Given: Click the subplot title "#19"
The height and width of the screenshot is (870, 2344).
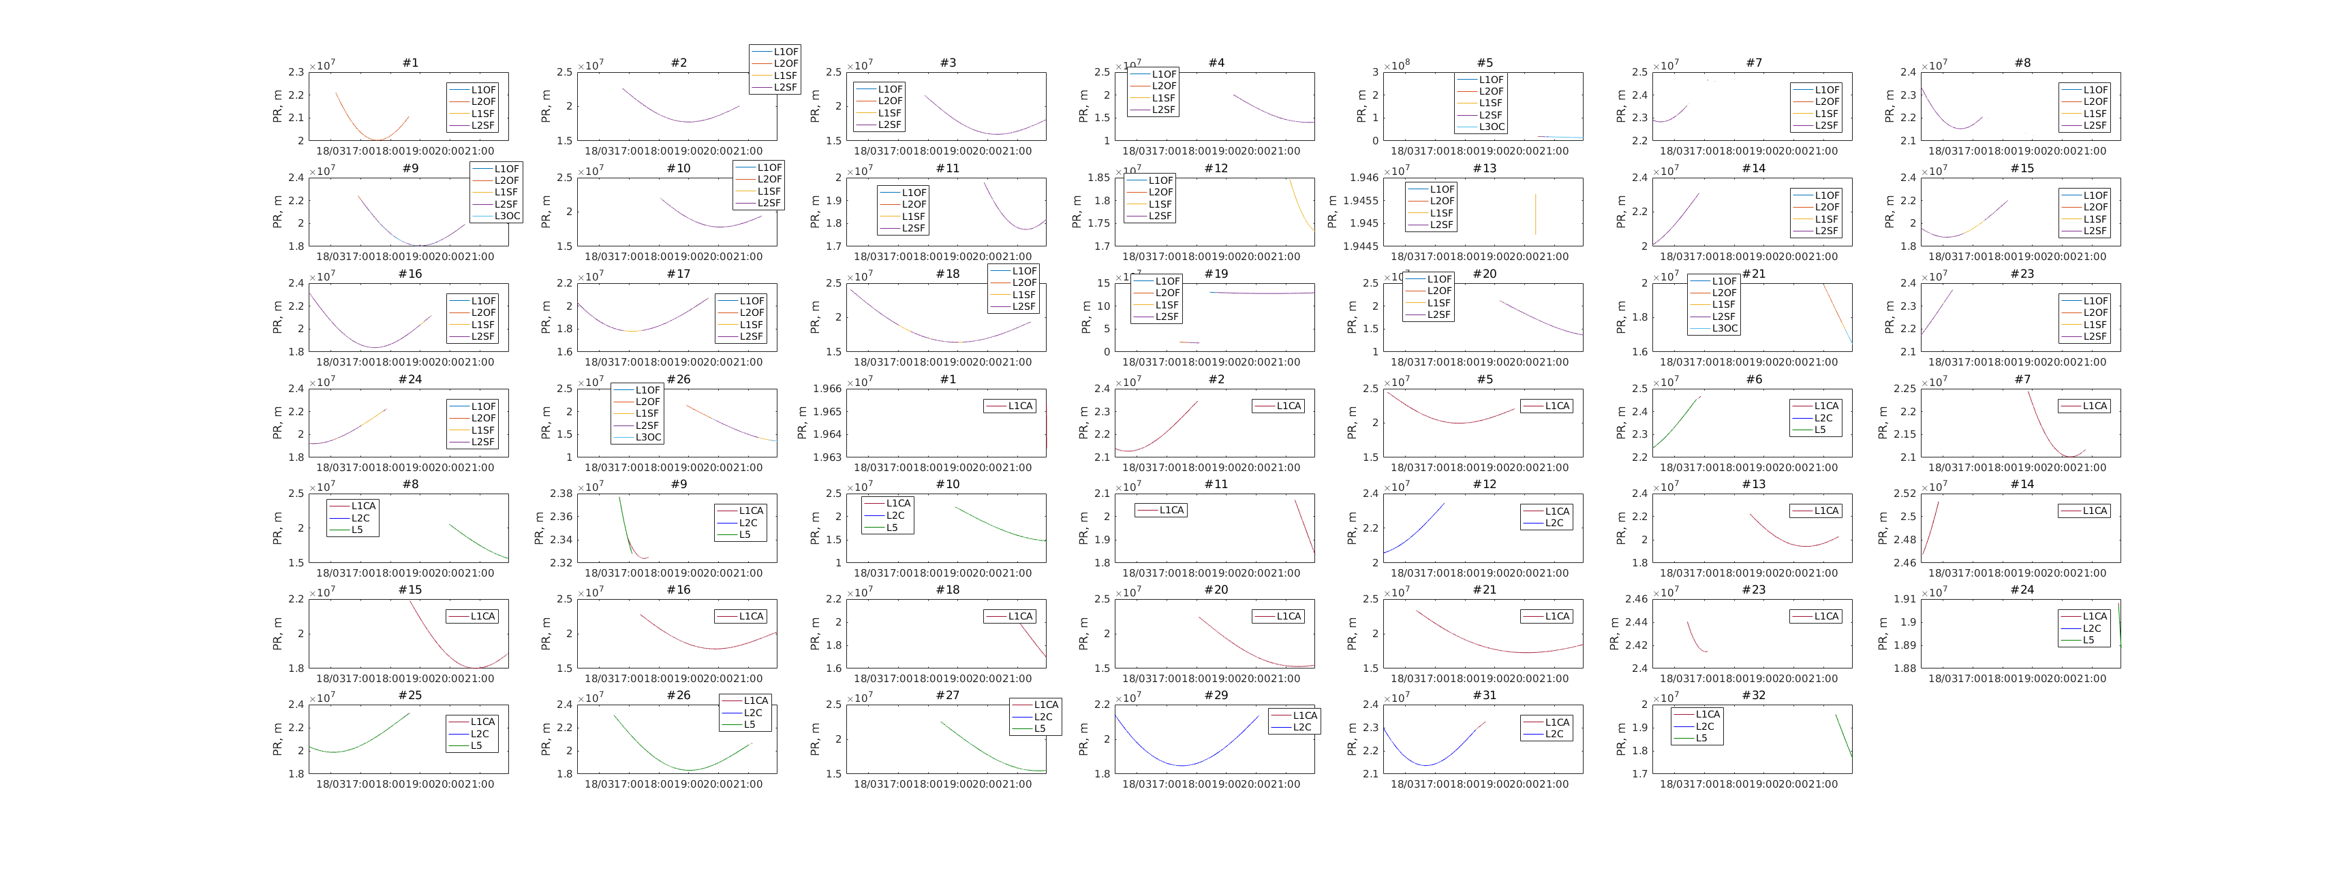Looking at the screenshot, I should [x=1216, y=274].
